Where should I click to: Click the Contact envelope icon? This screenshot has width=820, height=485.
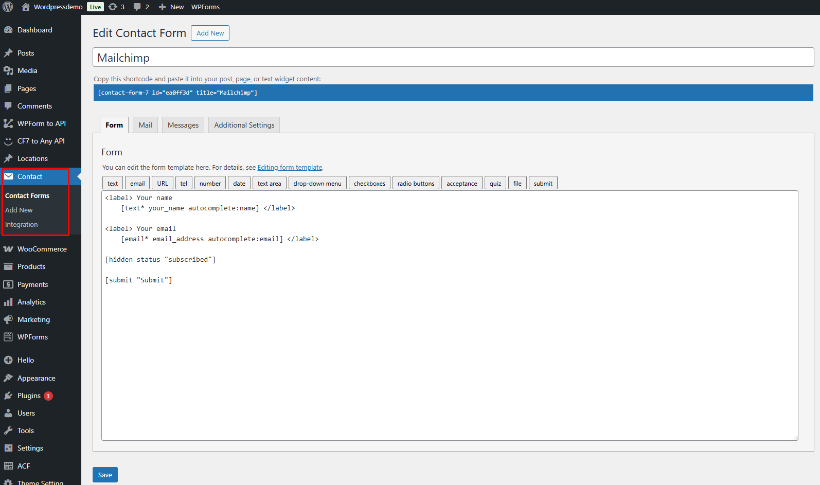8,176
